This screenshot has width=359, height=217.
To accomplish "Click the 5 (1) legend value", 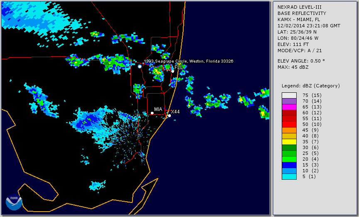I will pos(309,176).
